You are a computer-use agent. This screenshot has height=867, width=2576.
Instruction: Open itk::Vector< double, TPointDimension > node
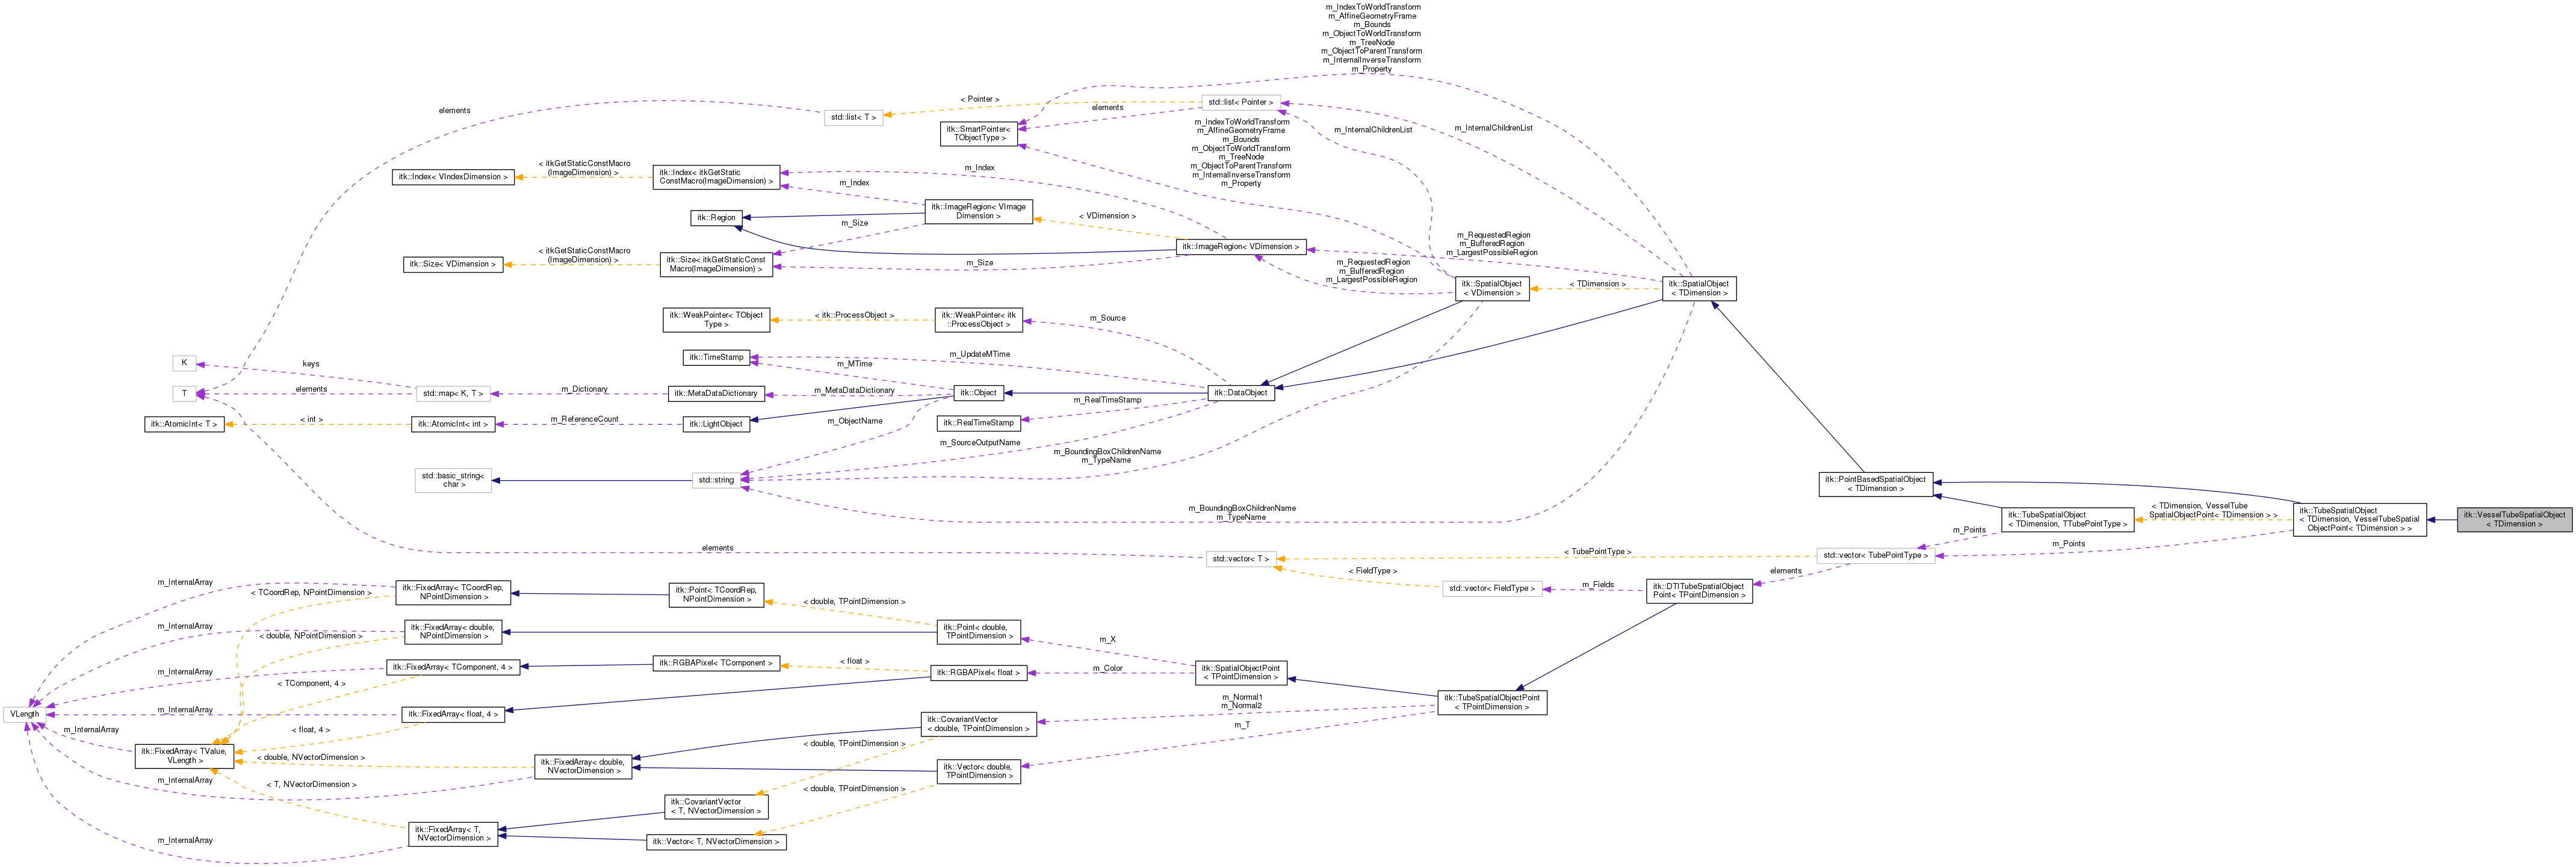point(978,771)
